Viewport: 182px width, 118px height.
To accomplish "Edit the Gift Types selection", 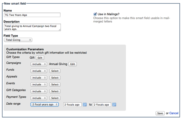I will [x=40, y=58].
